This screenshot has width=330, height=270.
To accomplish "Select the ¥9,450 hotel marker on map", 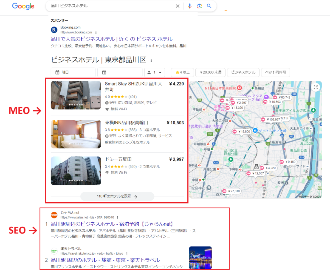I will tap(288, 162).
